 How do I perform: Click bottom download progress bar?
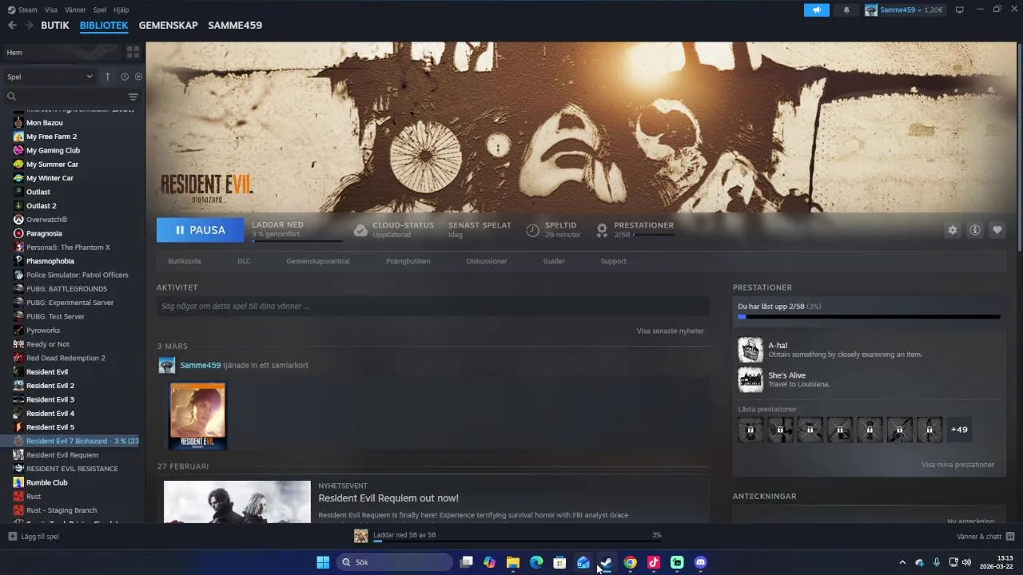[x=518, y=541]
